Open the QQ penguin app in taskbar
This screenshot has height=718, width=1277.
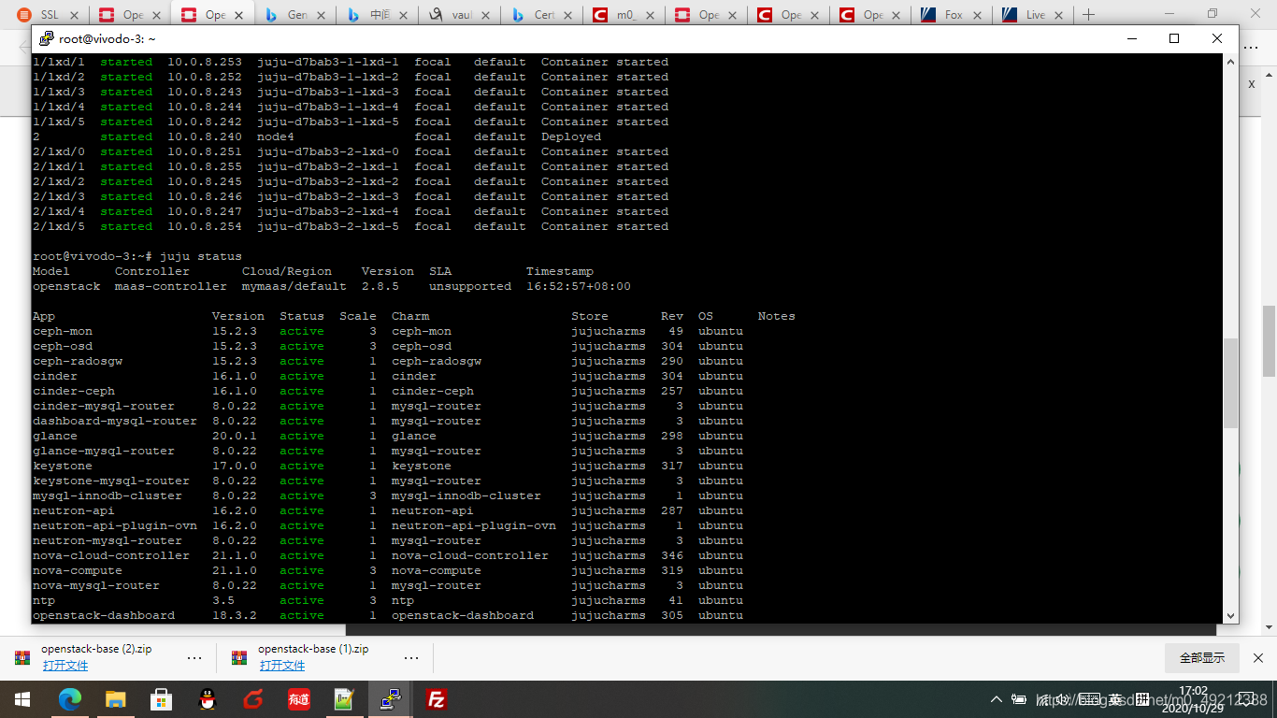point(208,699)
